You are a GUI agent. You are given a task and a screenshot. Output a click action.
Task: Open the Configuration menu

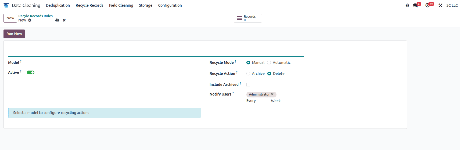[x=170, y=5]
